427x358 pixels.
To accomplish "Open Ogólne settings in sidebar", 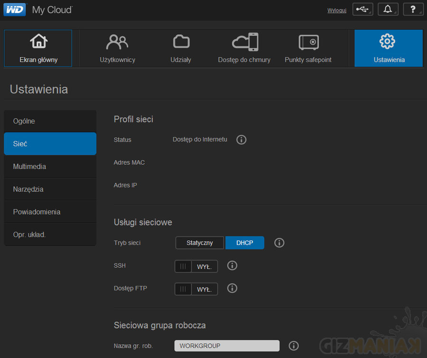I will pyautogui.click(x=50, y=121).
